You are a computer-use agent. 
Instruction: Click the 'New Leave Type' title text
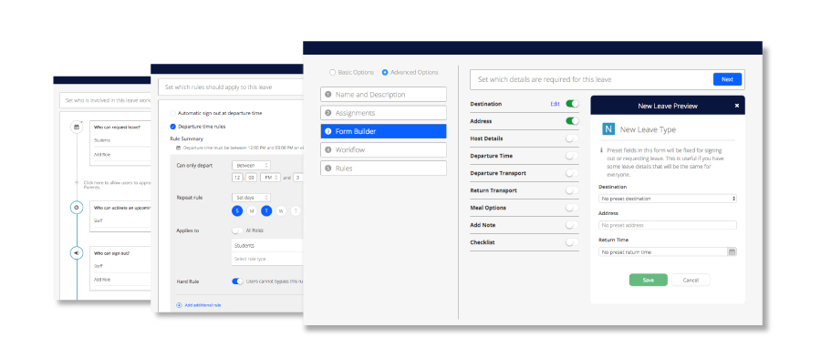(x=648, y=129)
